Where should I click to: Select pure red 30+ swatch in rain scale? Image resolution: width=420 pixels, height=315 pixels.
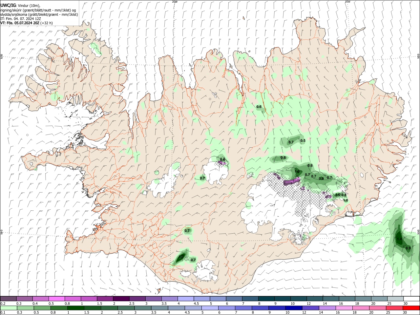coord(411,308)
